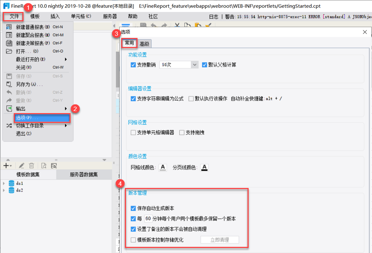Click the add dataset plus icon
The height and width of the screenshot is (253, 372).
click(x=6, y=166)
